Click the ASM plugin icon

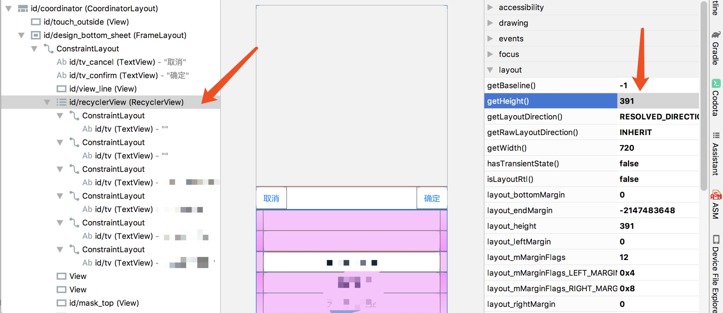[716, 195]
